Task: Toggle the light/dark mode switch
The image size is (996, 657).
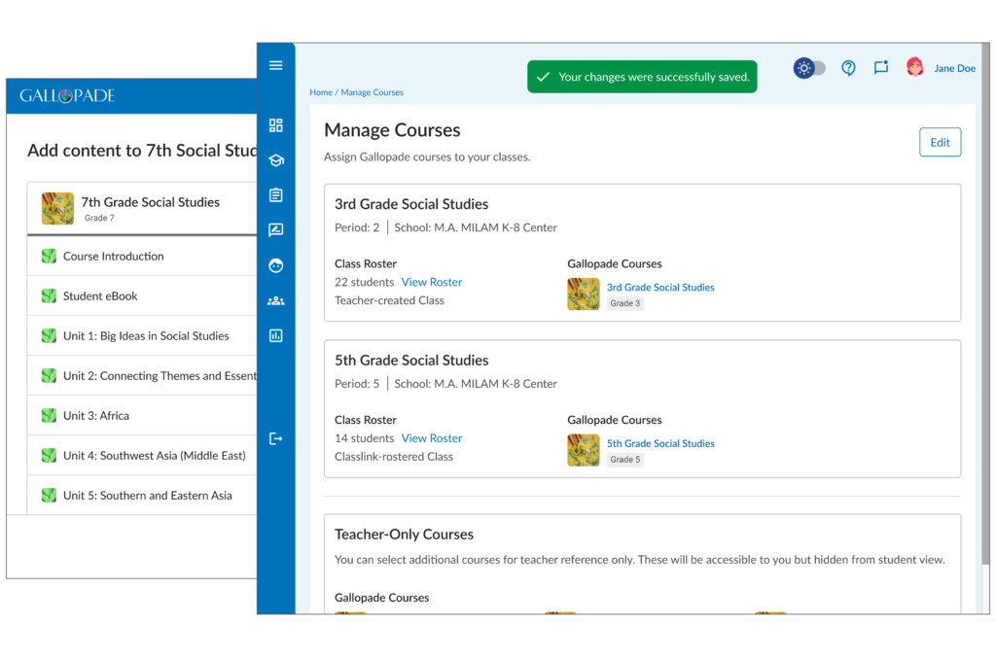Action: pyautogui.click(x=809, y=68)
